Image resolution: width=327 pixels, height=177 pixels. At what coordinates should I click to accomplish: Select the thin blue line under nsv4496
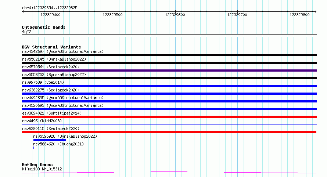click(x=169, y=124)
